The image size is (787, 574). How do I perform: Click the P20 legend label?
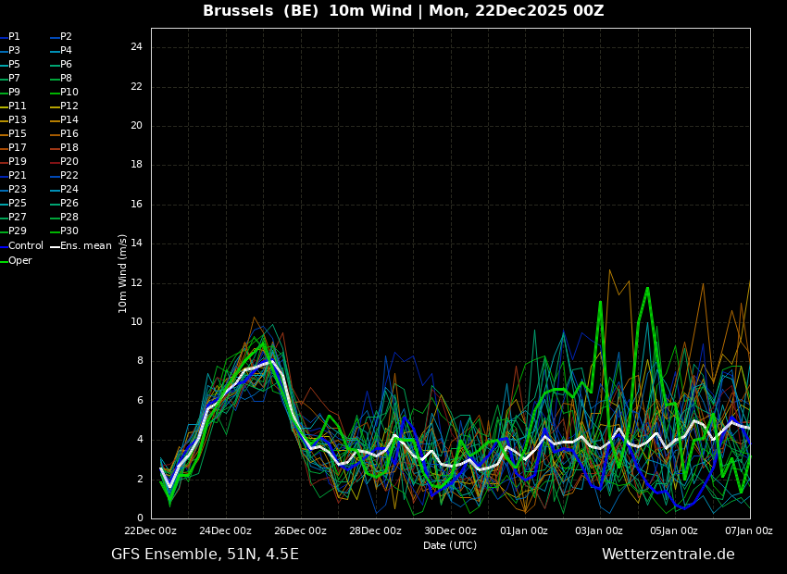click(x=69, y=162)
